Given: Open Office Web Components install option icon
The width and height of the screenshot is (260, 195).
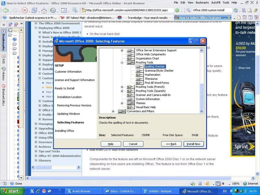Looking at the screenshot, I should tap(131, 54).
